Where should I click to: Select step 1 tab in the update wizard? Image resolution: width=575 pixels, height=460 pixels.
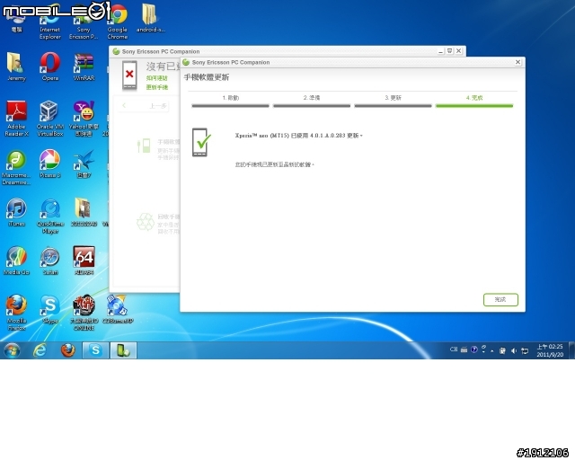[230, 98]
